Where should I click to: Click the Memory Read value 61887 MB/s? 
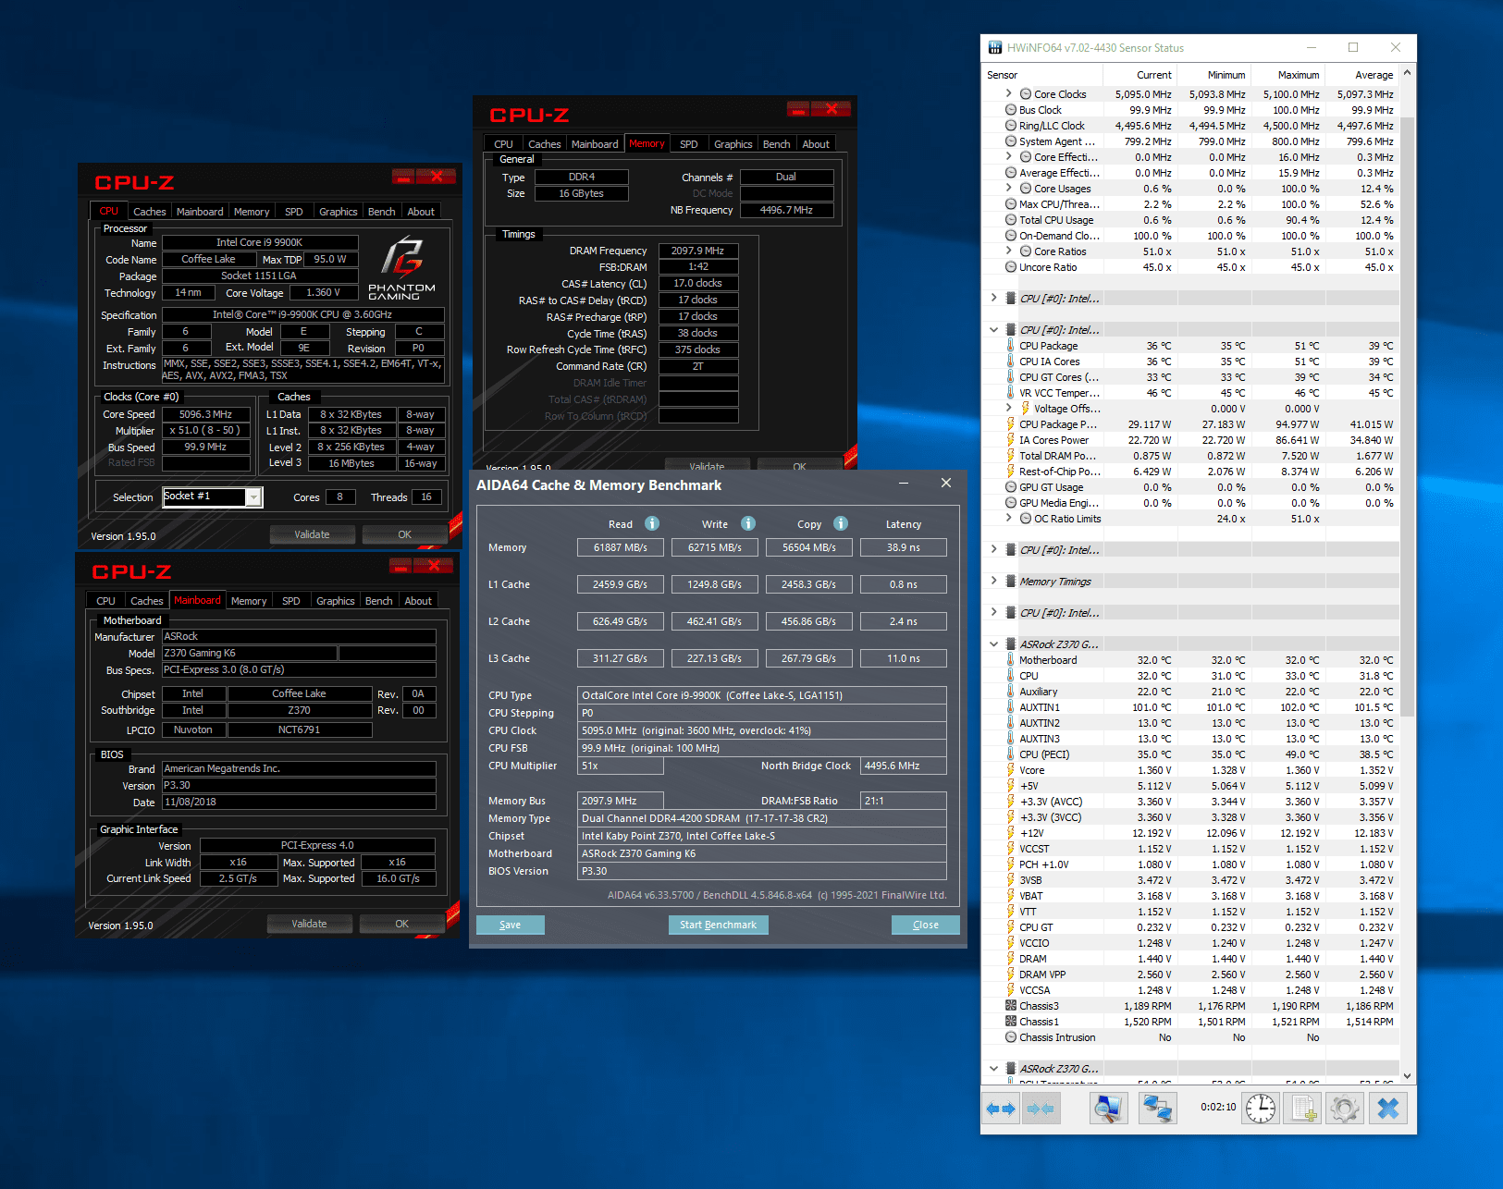621,547
